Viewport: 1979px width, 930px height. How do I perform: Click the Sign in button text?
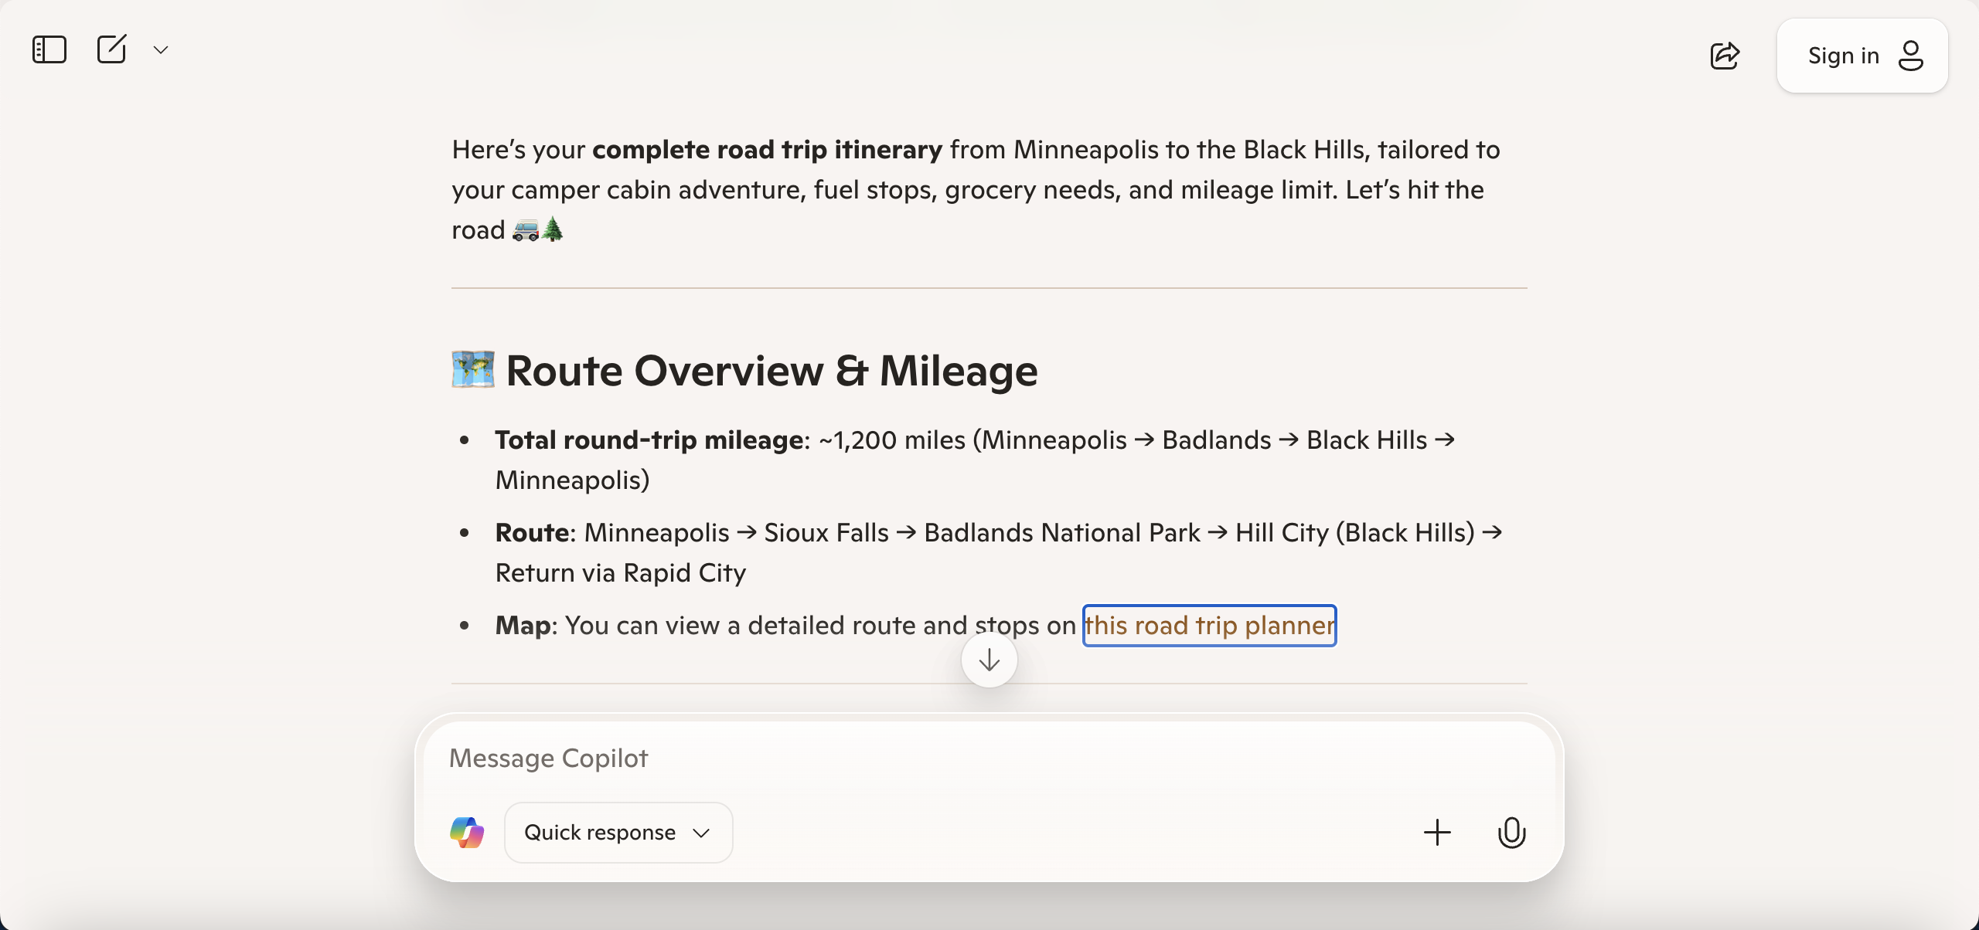pos(1843,56)
